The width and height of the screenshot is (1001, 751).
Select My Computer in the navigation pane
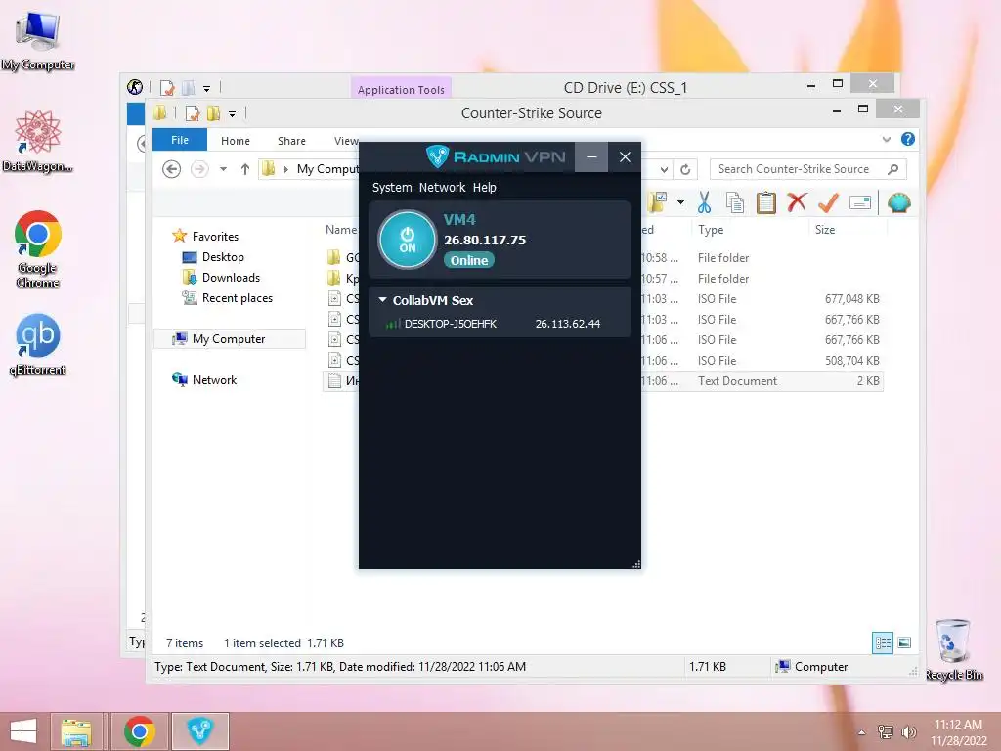click(229, 339)
